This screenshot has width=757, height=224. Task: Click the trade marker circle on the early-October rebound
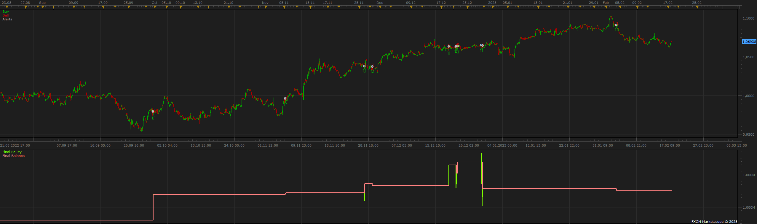click(153, 111)
